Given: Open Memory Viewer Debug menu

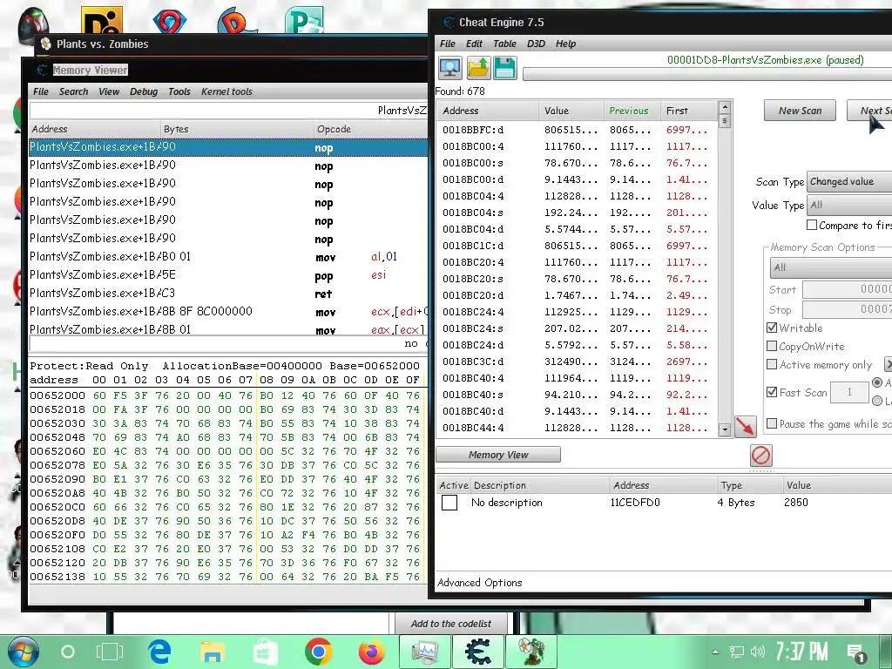Looking at the screenshot, I should click(x=144, y=91).
